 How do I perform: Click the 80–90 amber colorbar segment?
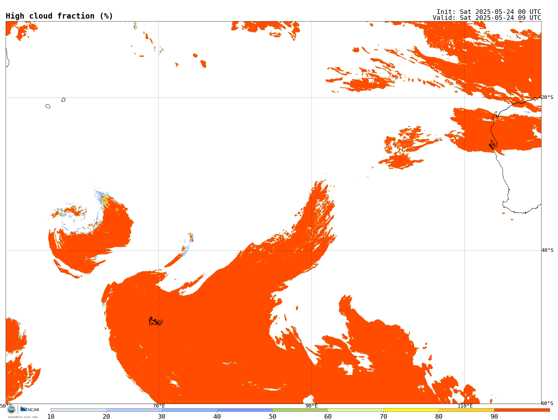[466, 410]
